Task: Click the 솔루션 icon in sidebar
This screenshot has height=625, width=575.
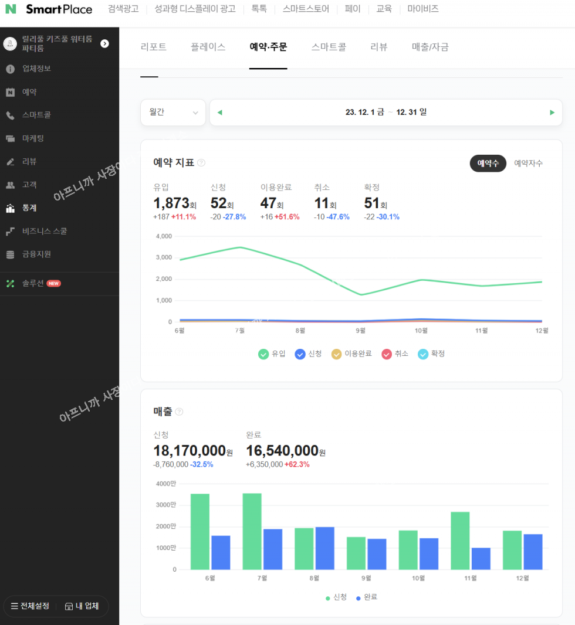Action: tap(10, 284)
